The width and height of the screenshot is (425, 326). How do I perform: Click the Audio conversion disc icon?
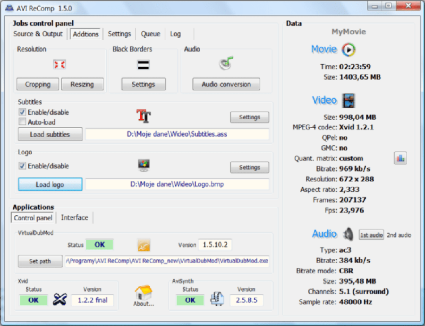tap(226, 63)
